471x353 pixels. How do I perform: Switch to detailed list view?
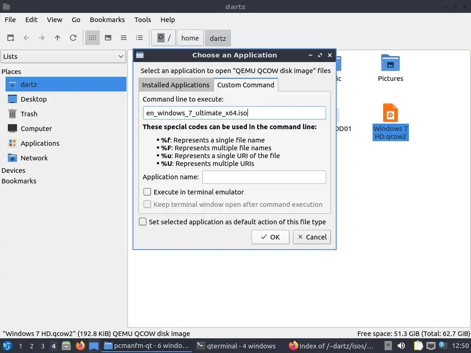click(x=139, y=38)
